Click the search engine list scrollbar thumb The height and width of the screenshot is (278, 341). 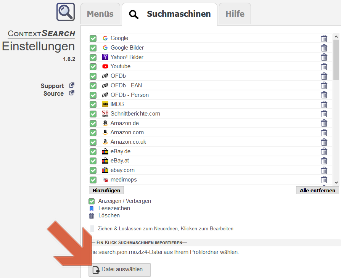click(336, 59)
